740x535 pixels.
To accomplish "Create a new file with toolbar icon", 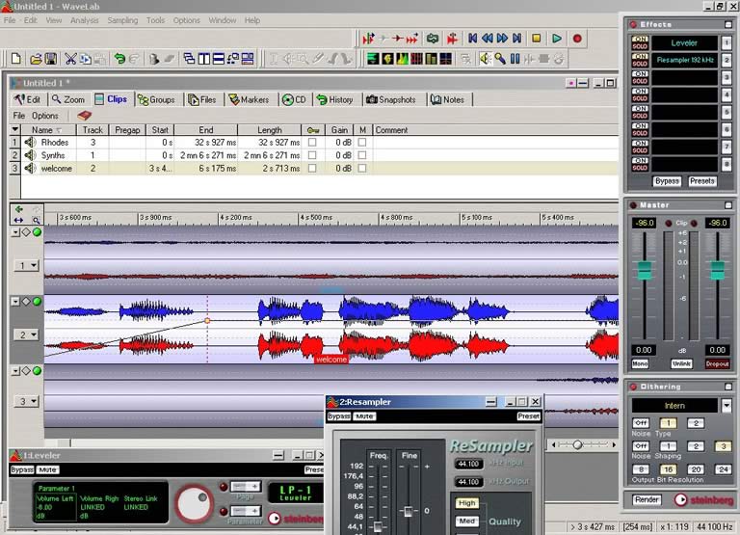I will (16, 59).
